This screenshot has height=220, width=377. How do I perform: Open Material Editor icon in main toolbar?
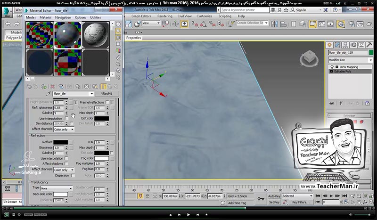point(341,24)
